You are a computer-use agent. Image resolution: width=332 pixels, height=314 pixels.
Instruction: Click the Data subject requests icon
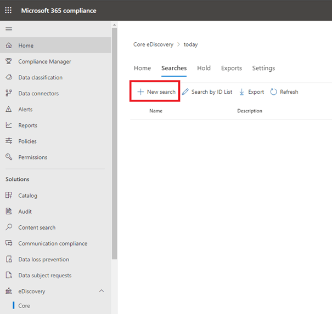pos(9,275)
